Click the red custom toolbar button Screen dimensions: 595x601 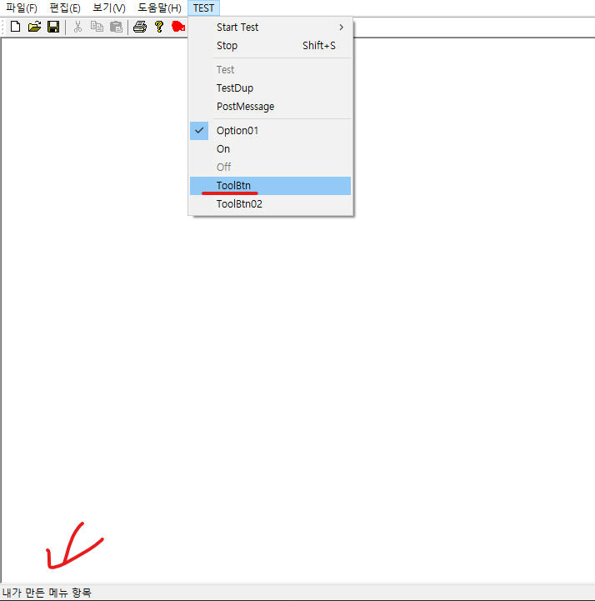tap(178, 27)
